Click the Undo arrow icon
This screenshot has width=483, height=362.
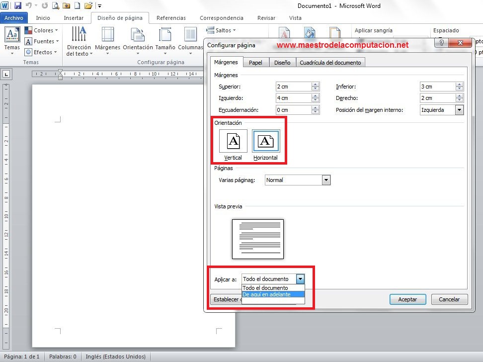point(29,5)
